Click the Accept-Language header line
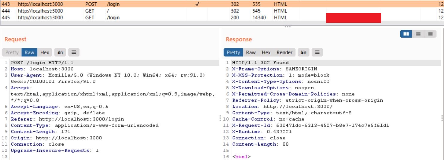The height and width of the screenshot is (160, 444). click(x=59, y=107)
